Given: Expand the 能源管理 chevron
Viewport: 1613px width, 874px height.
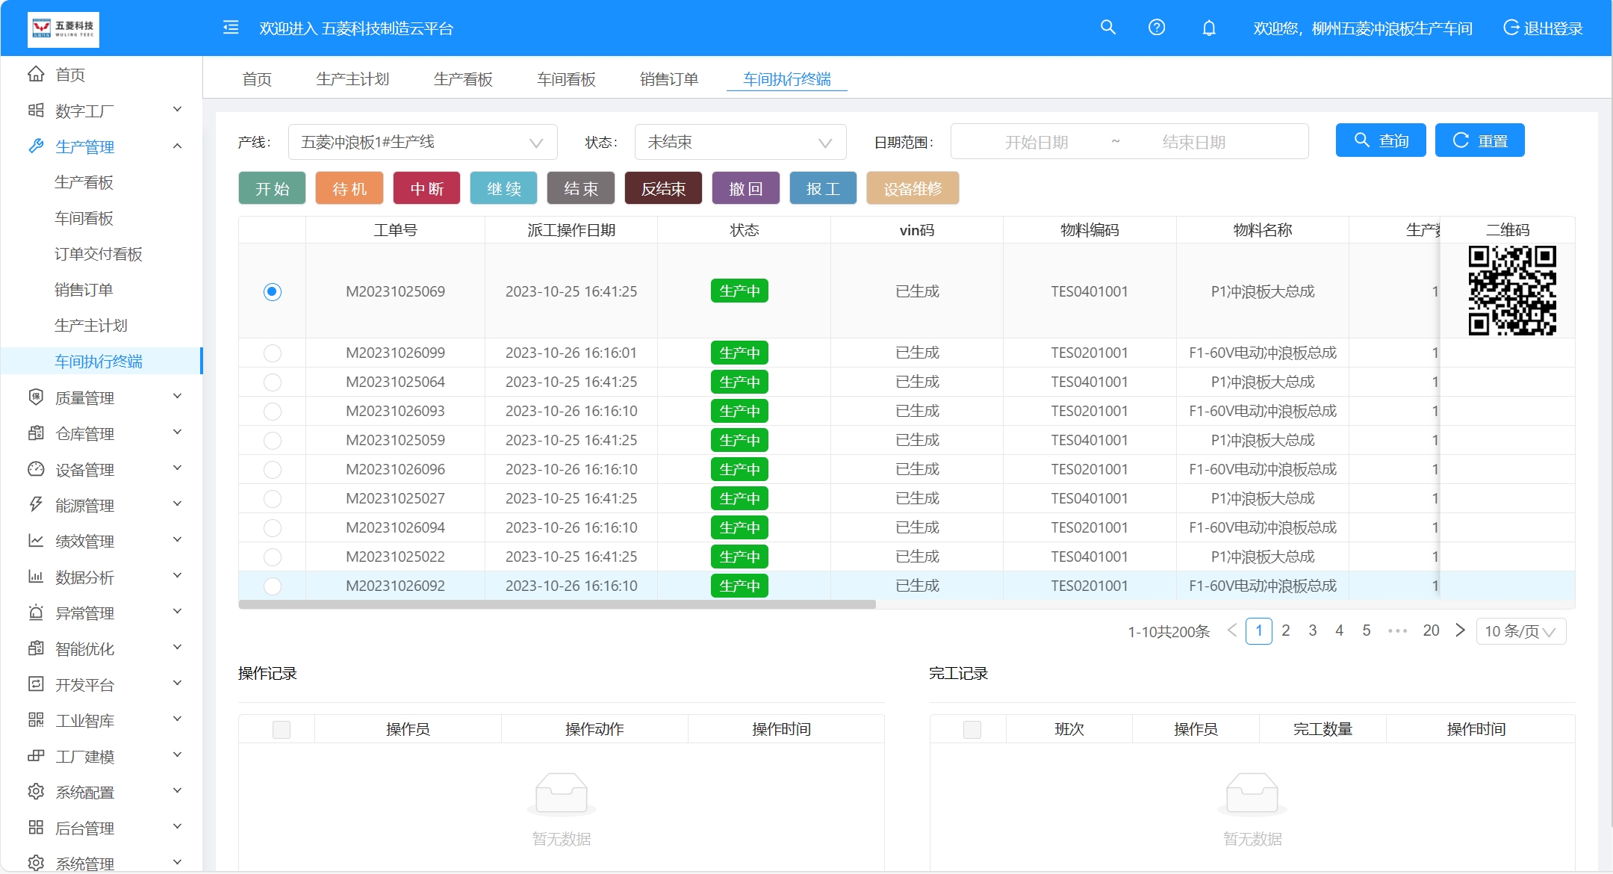Looking at the screenshot, I should coord(177,504).
